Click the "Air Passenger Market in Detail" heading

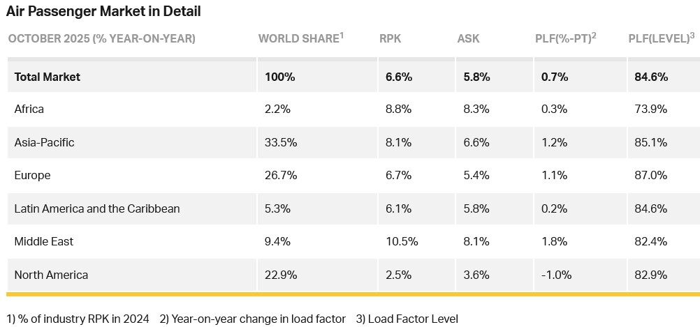click(103, 11)
